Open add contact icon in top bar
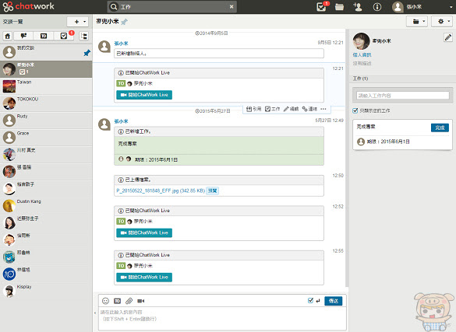The width and height of the screenshot is (456, 332). point(358,7)
